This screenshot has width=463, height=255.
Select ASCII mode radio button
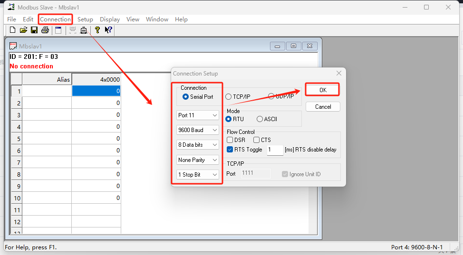coord(260,119)
